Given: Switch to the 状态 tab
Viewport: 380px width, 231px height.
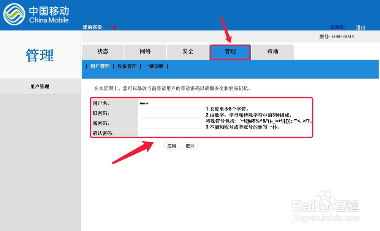Looking at the screenshot, I should tap(103, 51).
